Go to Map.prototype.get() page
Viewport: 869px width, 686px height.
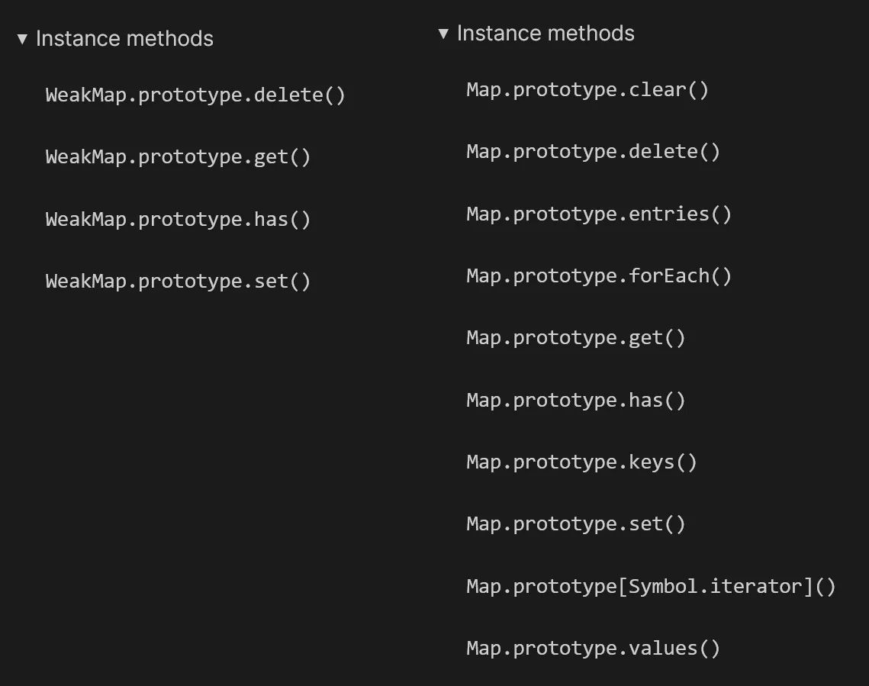click(576, 338)
